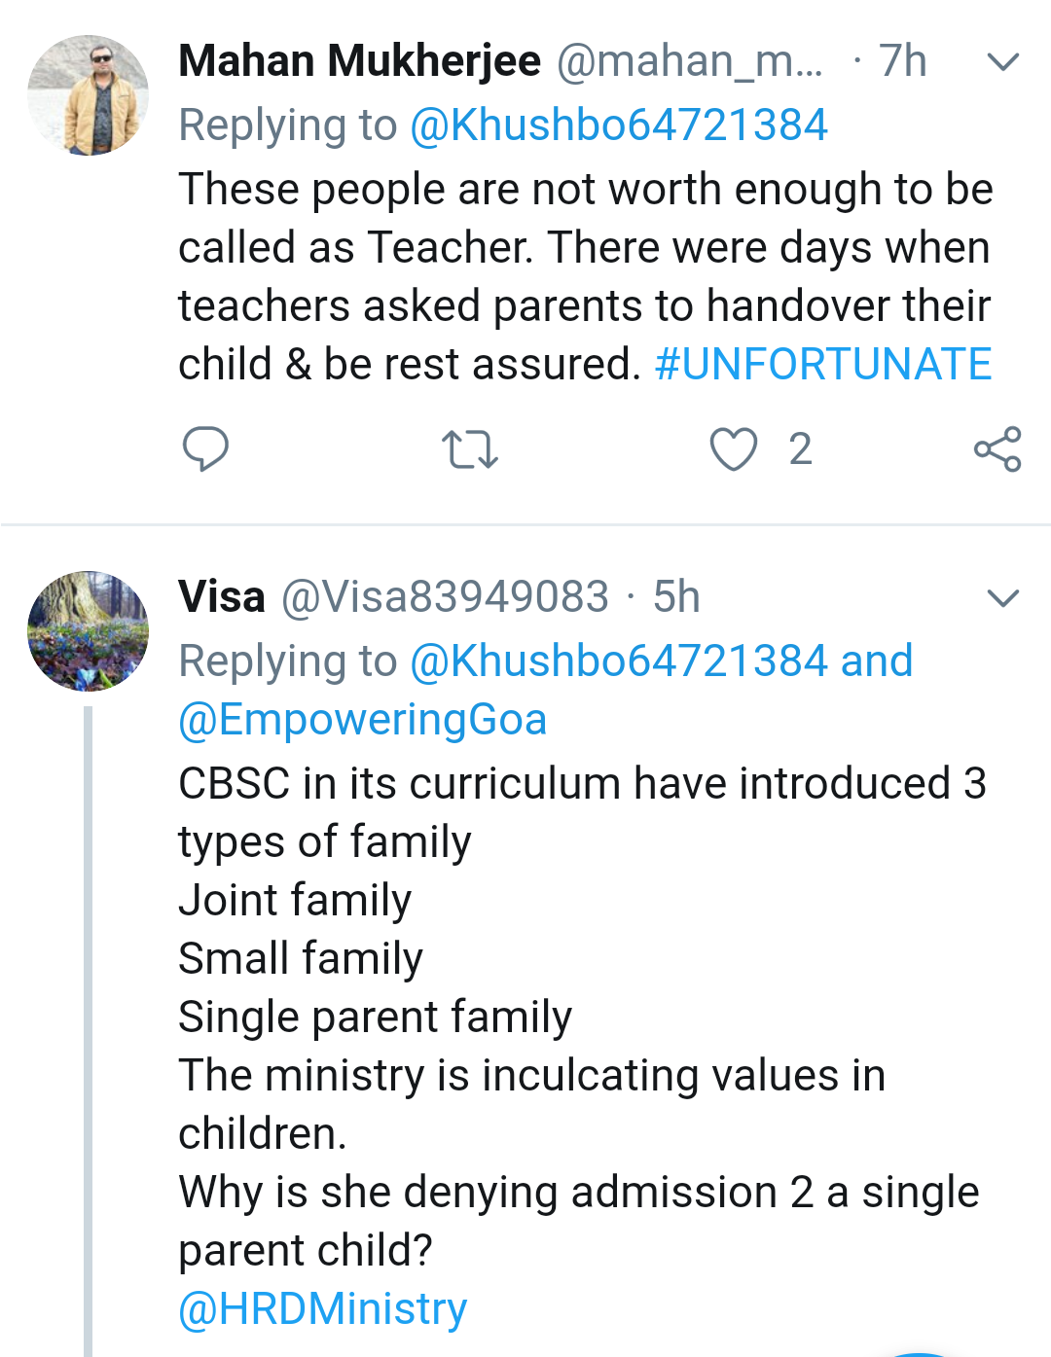
Task: Retweet Mahan Mukherjee's tweet
Action: (x=470, y=450)
